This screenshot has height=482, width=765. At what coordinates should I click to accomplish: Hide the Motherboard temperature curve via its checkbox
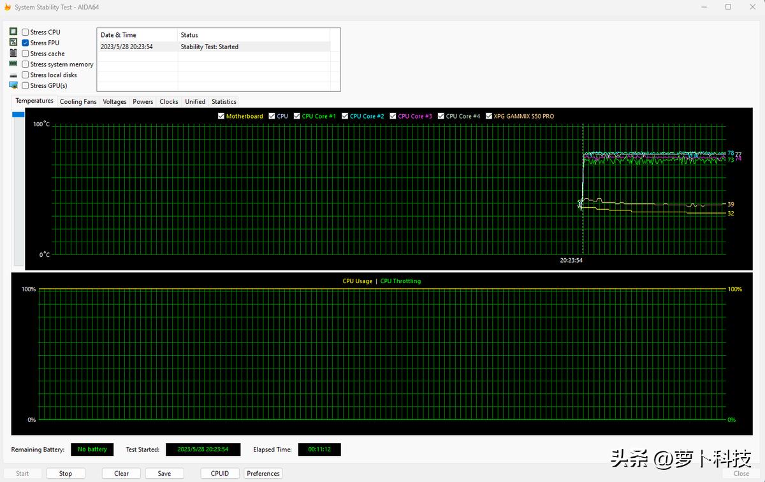221,116
